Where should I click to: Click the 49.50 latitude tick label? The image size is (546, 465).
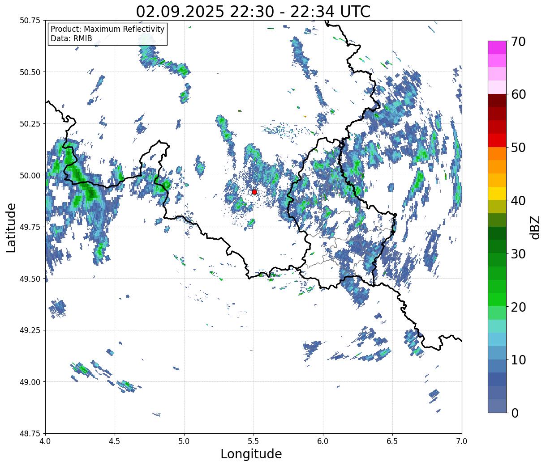click(x=30, y=279)
